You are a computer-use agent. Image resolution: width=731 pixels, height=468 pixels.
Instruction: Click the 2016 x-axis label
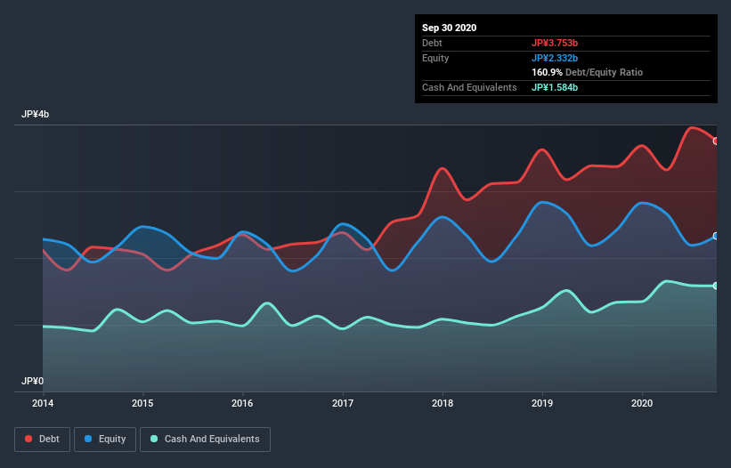coord(242,403)
